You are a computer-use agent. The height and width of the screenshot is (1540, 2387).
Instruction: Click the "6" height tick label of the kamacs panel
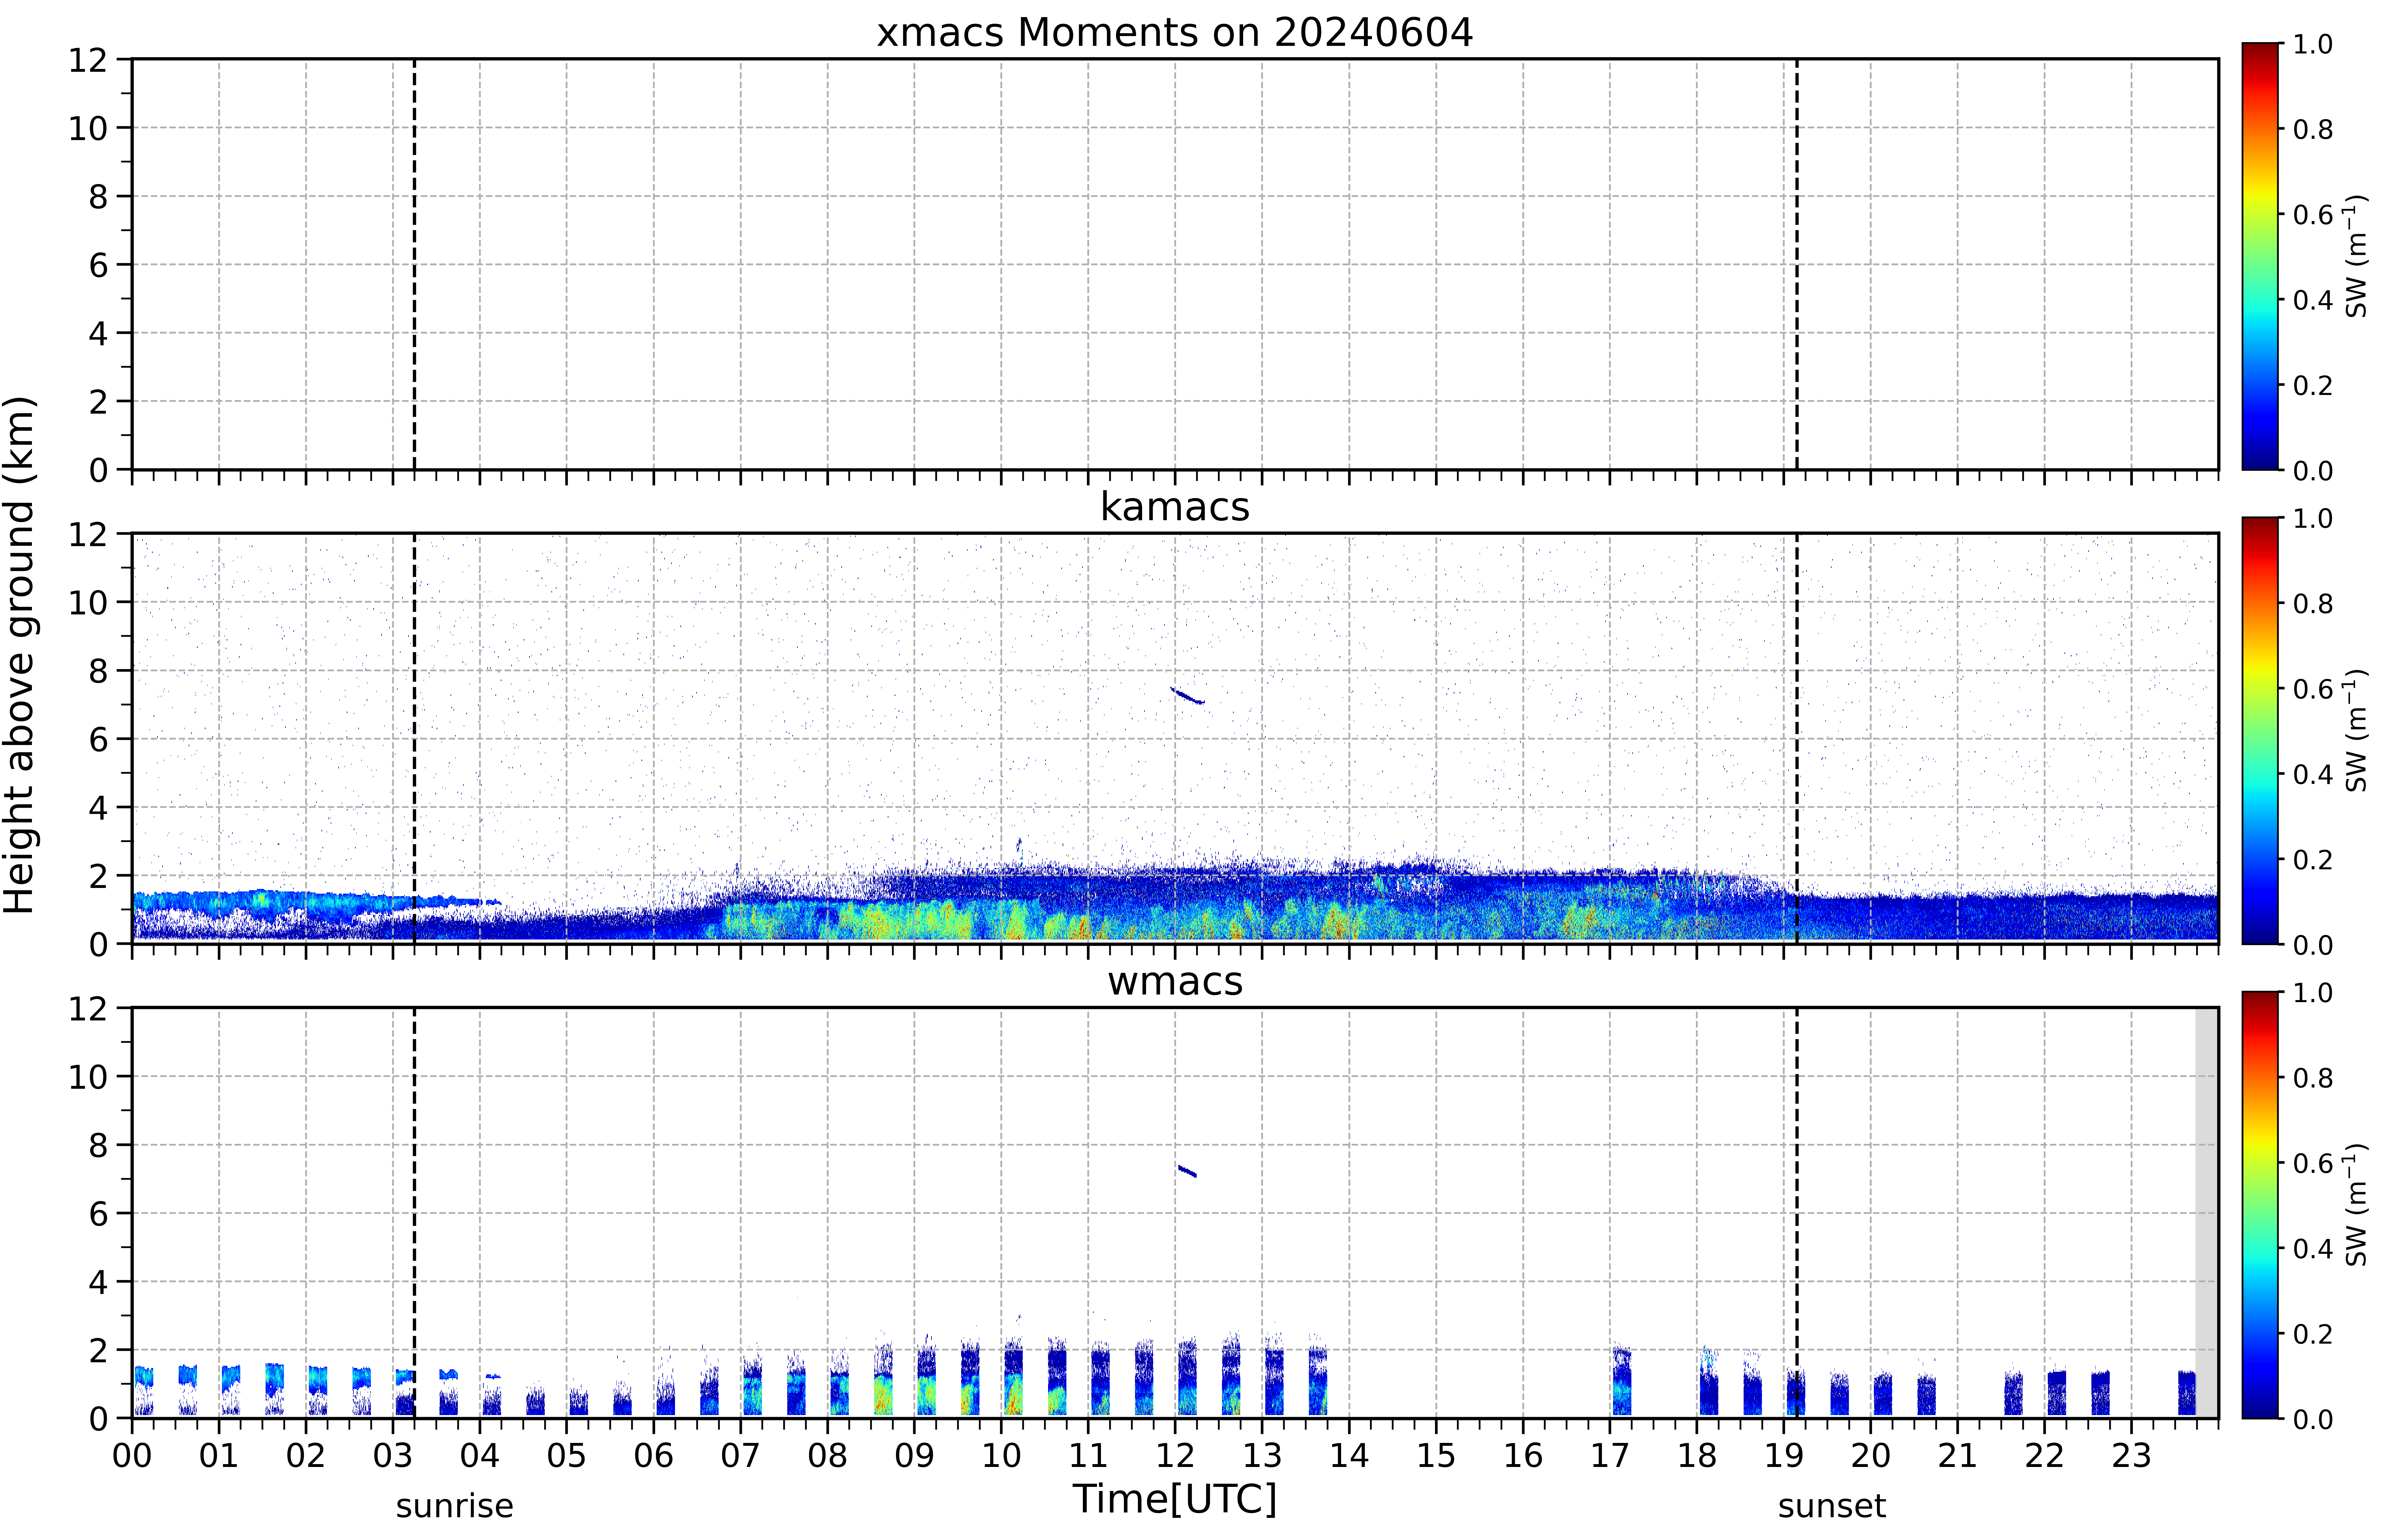click(98, 739)
